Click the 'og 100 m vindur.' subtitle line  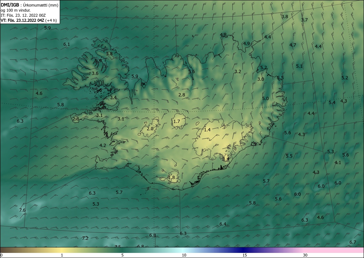(16, 10)
